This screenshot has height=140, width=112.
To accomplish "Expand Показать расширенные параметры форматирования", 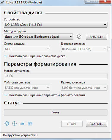I will 45,95.
